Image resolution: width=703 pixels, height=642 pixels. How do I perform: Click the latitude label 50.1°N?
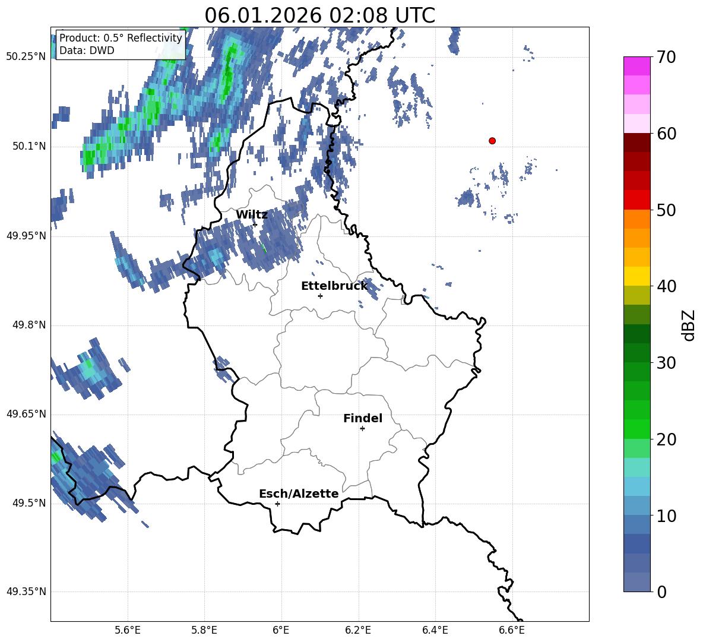(29, 146)
